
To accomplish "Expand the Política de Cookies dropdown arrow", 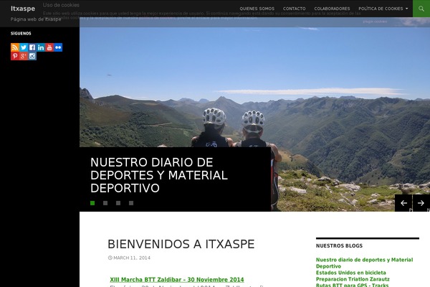I will point(406,9).
